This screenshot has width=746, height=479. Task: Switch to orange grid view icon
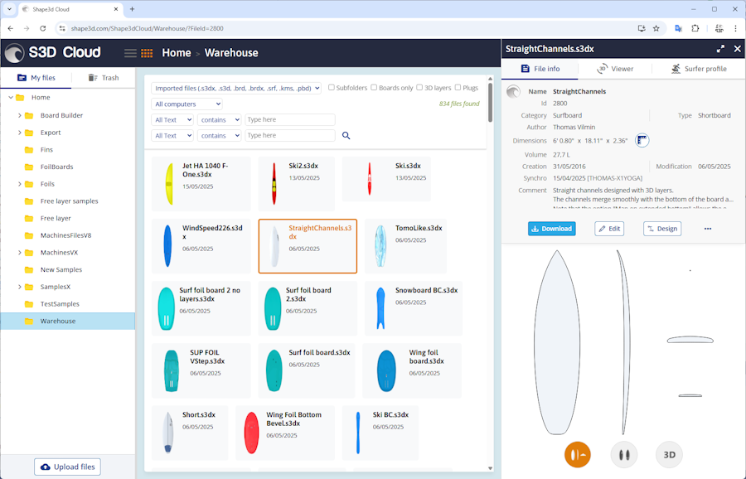click(x=147, y=53)
